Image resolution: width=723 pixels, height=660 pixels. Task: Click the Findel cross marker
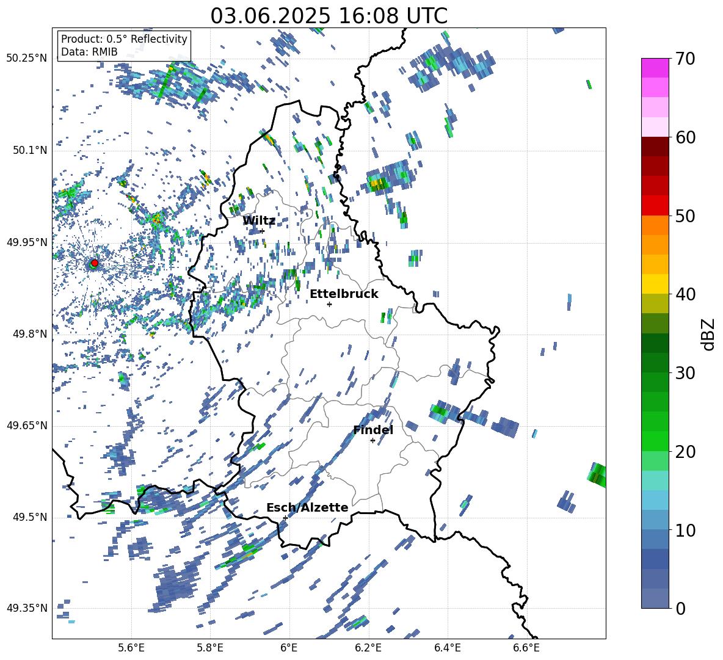click(x=372, y=441)
